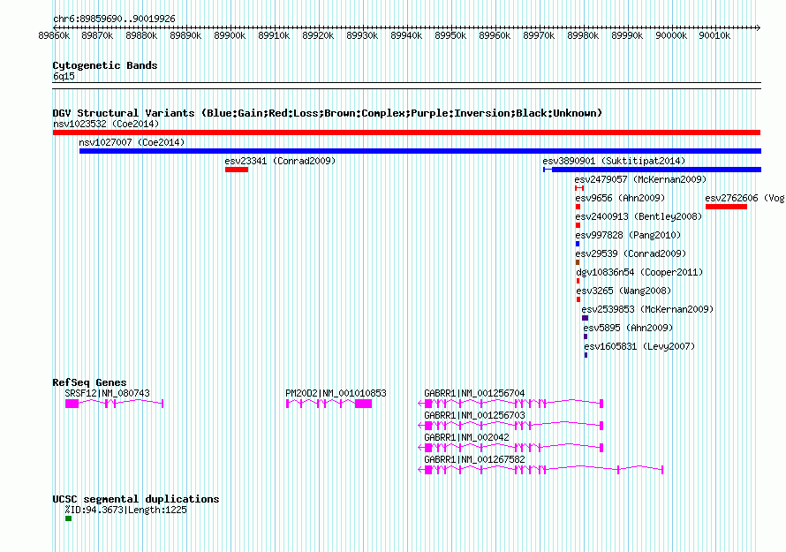Viewport: 786px width, 552px height.
Task: Click the esv9656 red loss marker
Action: 578,207
